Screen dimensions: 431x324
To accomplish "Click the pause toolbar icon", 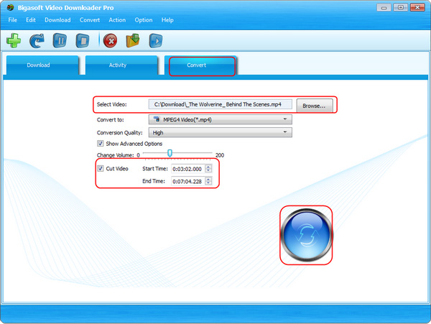I will [x=60, y=41].
